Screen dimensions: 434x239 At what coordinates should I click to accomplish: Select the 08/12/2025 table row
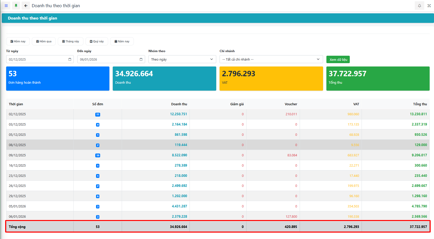pos(17,145)
